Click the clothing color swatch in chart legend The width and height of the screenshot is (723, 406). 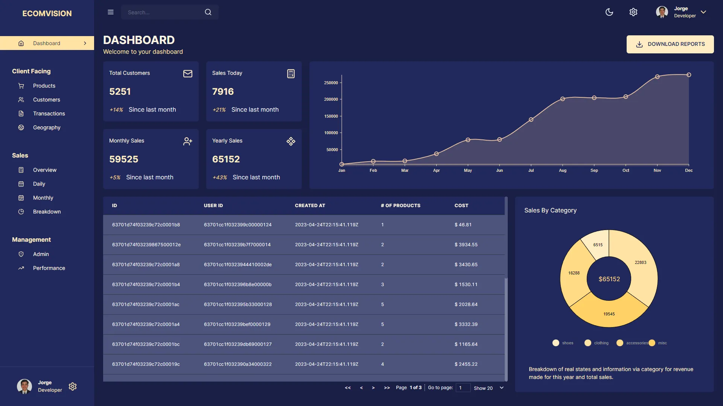(x=588, y=342)
